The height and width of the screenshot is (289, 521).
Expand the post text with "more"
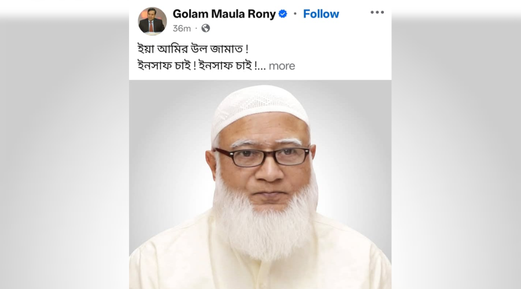pyautogui.click(x=282, y=66)
